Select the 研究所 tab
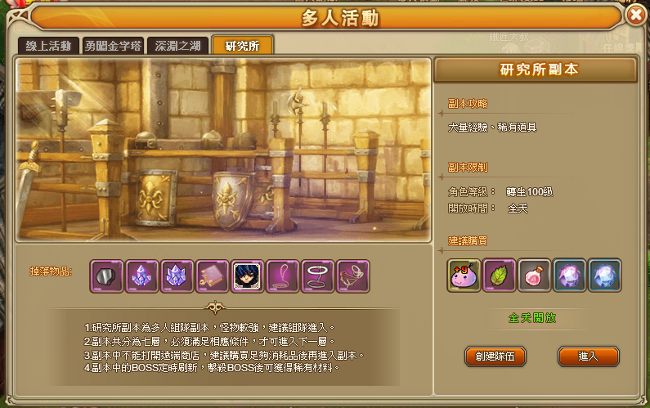This screenshot has height=408, width=650. coord(243,45)
